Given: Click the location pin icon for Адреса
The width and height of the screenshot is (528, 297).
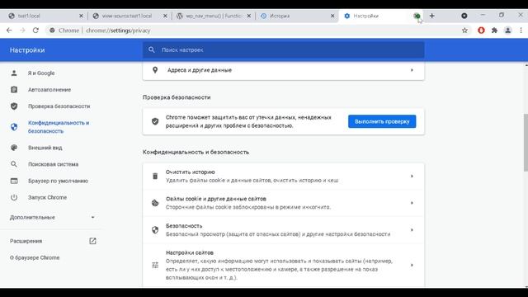Looking at the screenshot, I should tap(155, 70).
